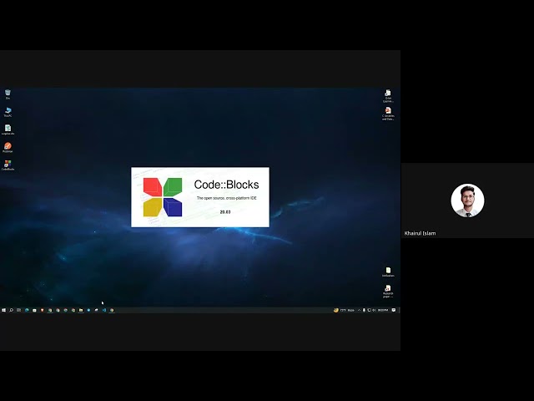Viewport: 534px width, 401px height.
Task: Open network settings from system tray
Action: pos(369,310)
